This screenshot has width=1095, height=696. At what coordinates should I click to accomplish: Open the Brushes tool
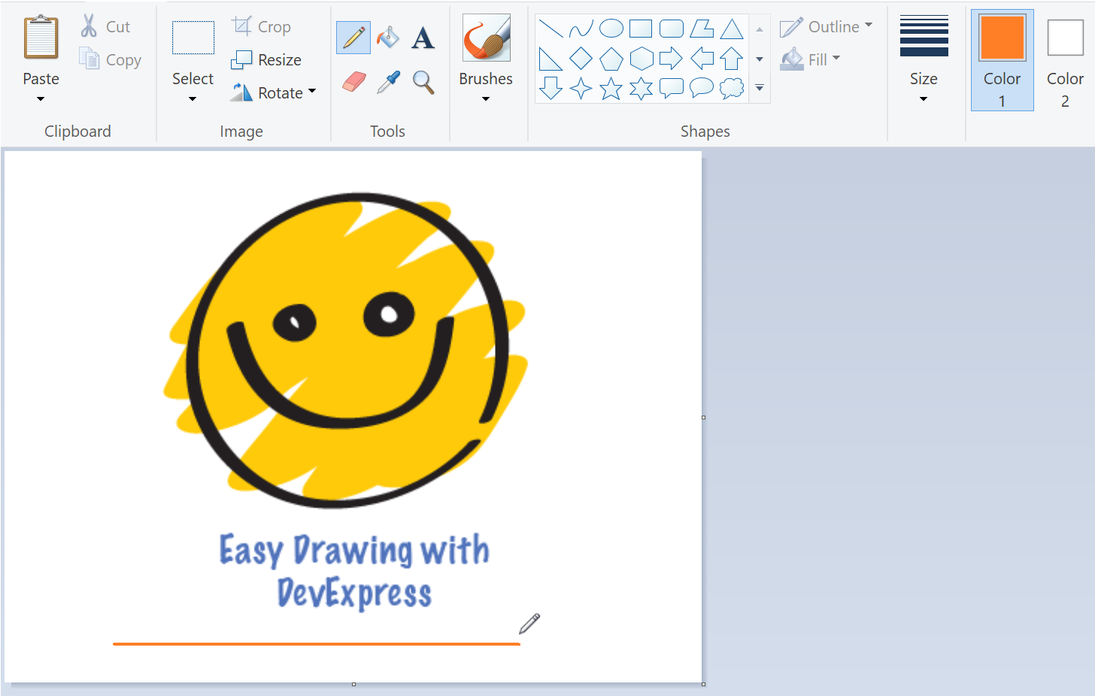[x=485, y=56]
